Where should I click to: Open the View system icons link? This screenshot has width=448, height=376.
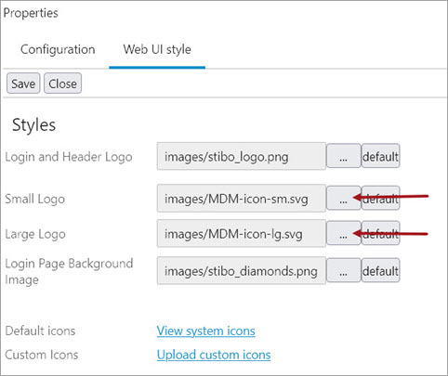(205, 331)
